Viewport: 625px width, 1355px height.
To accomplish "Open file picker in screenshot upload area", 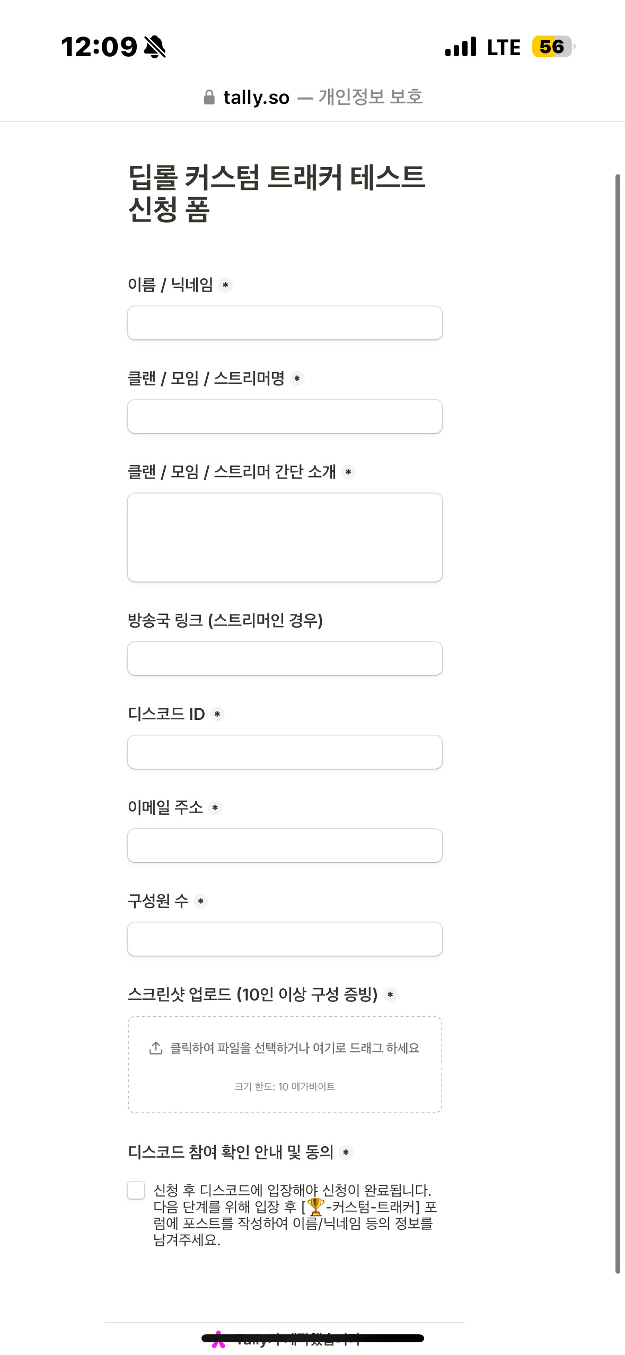I will click(285, 1064).
